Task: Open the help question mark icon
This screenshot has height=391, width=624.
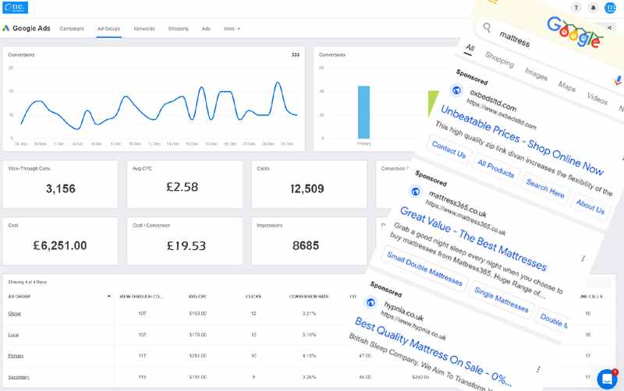Action: click(576, 8)
